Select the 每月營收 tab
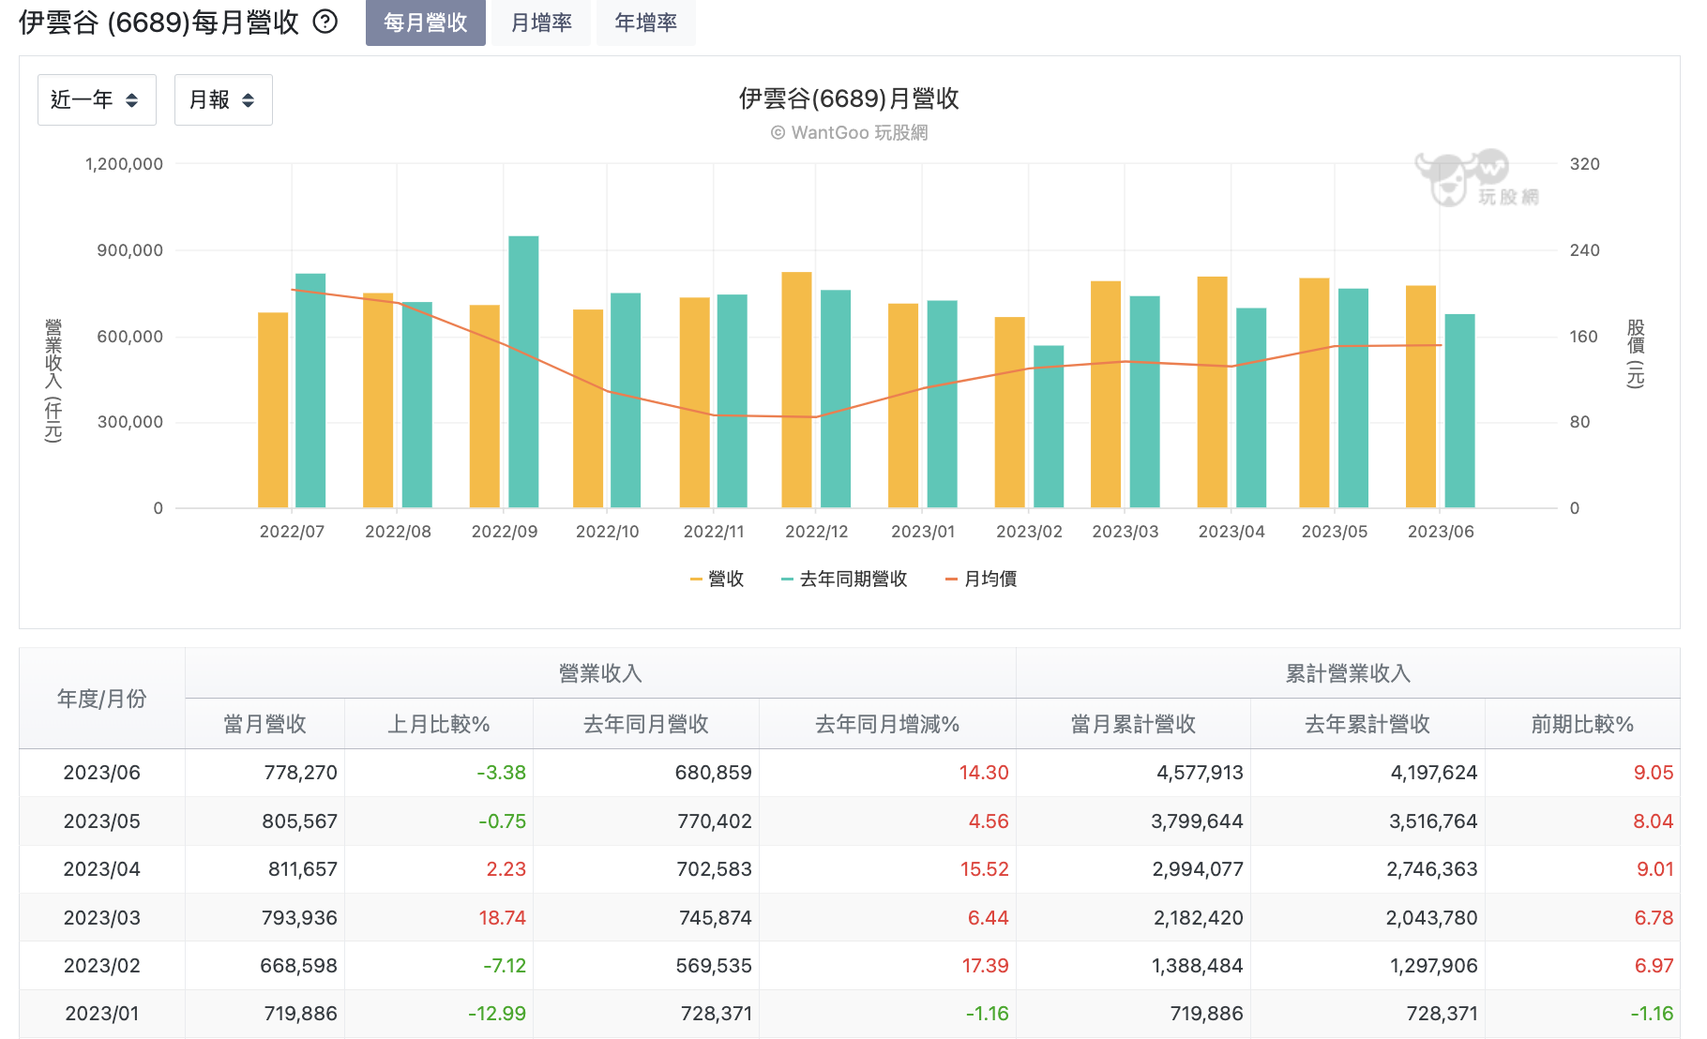Viewport: 1707px width, 1039px height. click(x=426, y=23)
